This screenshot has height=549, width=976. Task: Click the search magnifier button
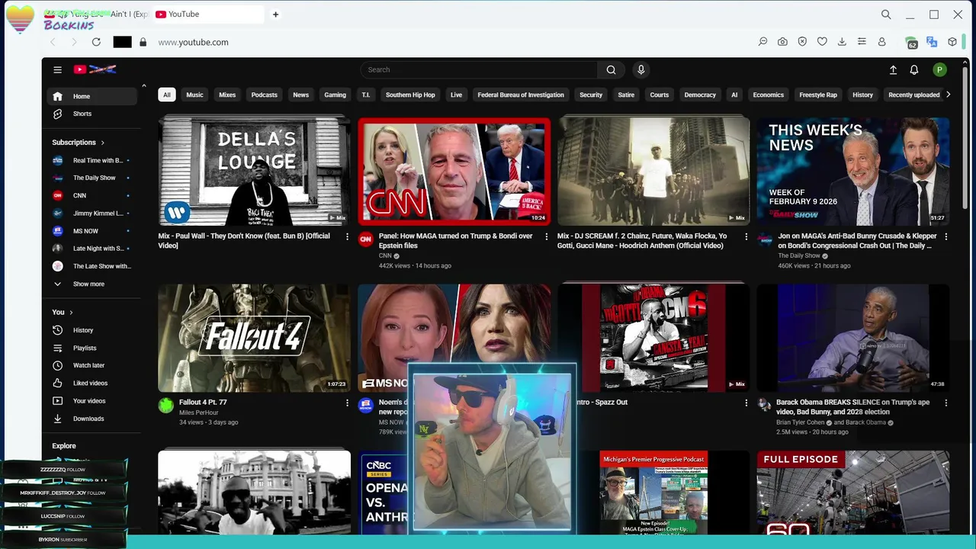[611, 69]
